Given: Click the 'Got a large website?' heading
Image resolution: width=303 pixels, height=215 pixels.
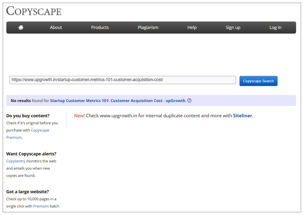Looking at the screenshot, I should pos(28,192).
